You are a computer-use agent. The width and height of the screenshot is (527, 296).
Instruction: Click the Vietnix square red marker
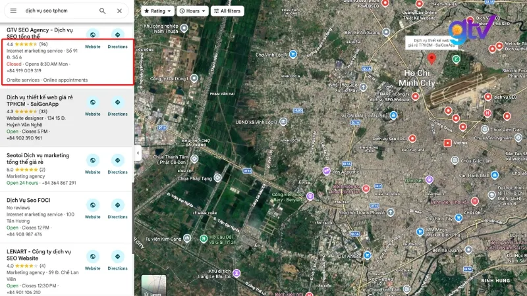pyautogui.click(x=447, y=143)
